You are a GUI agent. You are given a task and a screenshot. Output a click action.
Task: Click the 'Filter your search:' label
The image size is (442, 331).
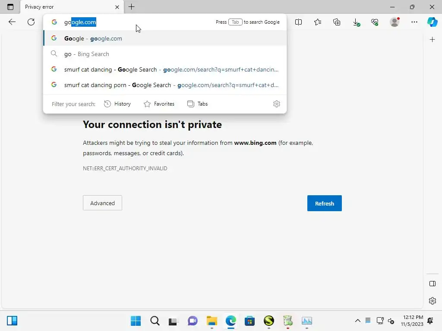pos(73,104)
